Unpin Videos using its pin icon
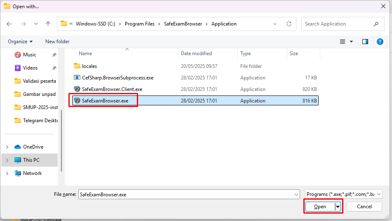This screenshot has height=221, width=392. point(54,68)
